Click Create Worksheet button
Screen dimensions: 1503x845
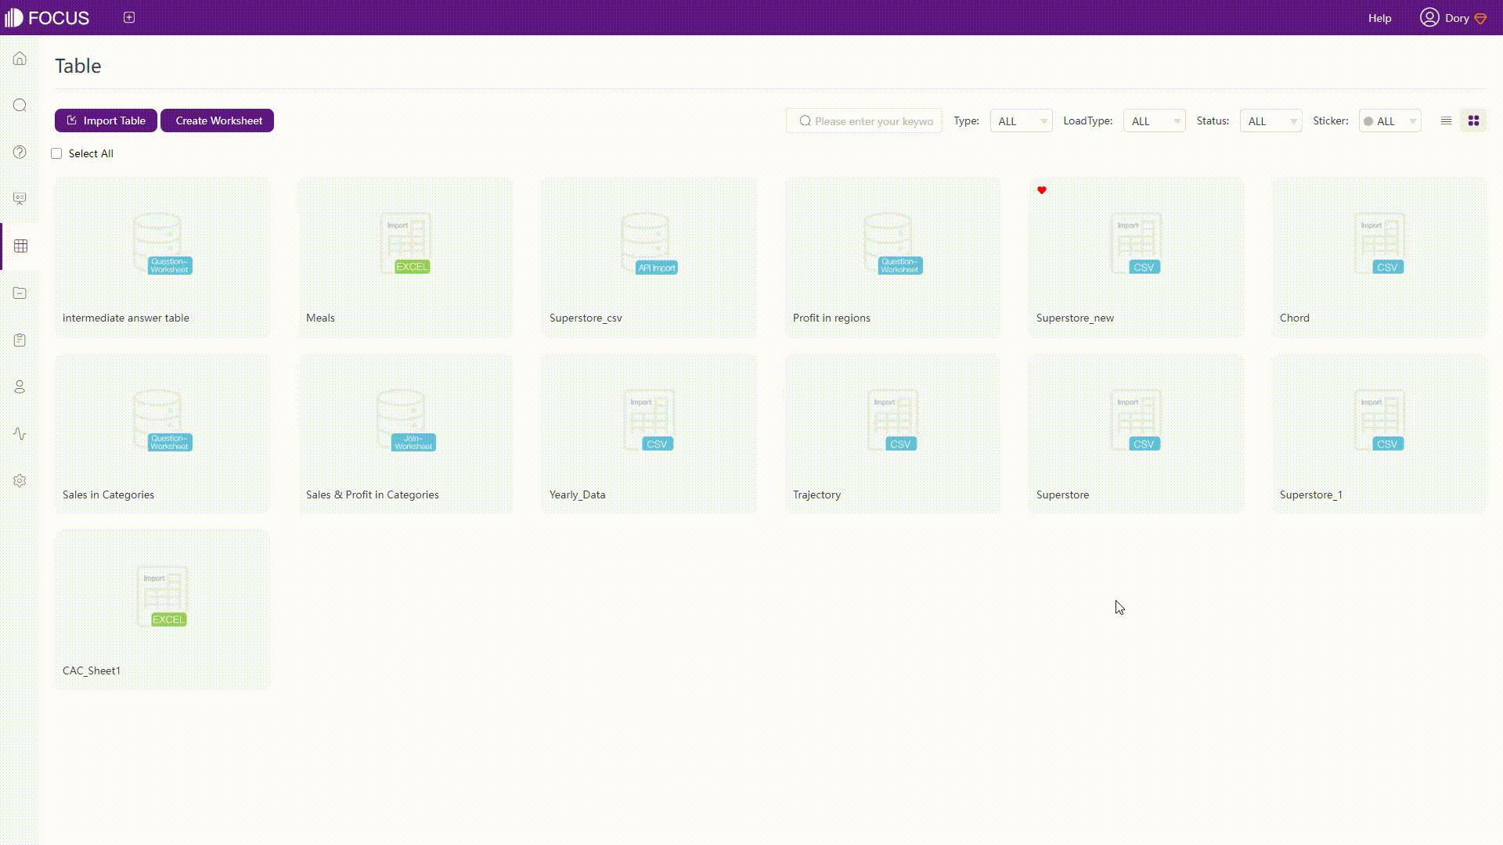point(219,120)
